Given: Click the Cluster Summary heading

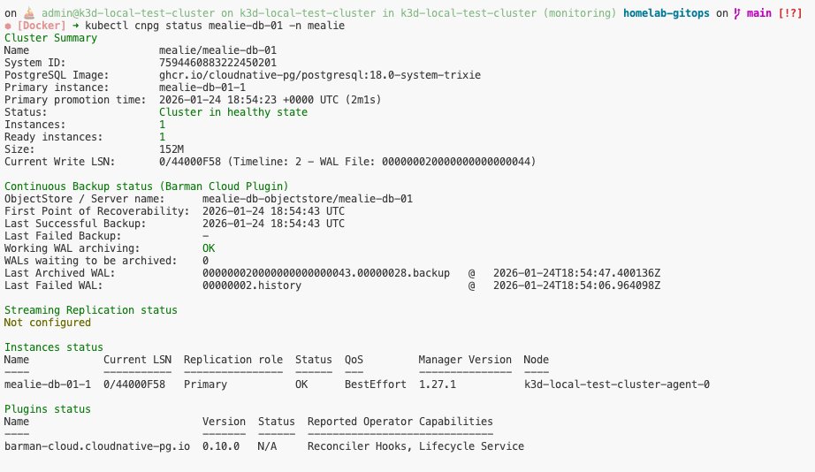Looking at the screenshot, I should (50, 39).
